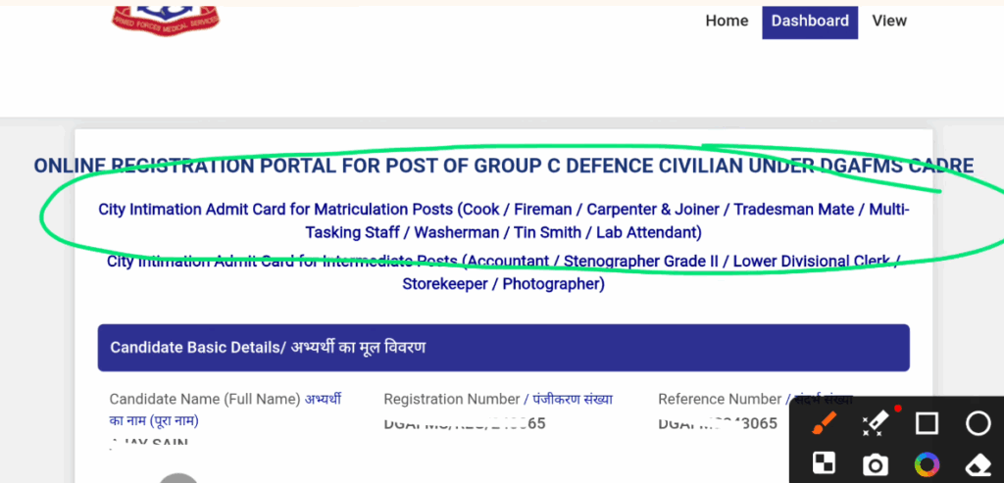Choose the rectangle shape tool
Viewport: 1004px width, 483px height.
927,423
